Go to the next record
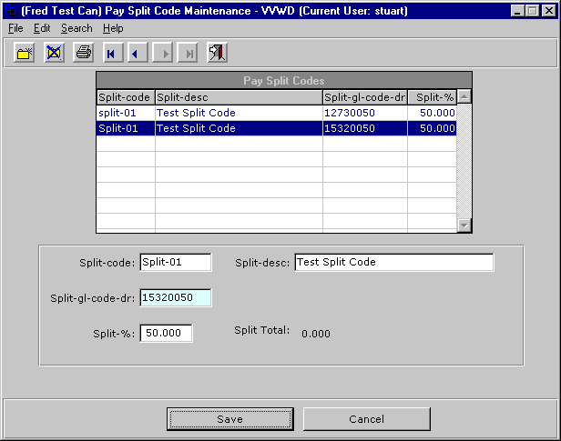561x441 pixels. click(164, 53)
